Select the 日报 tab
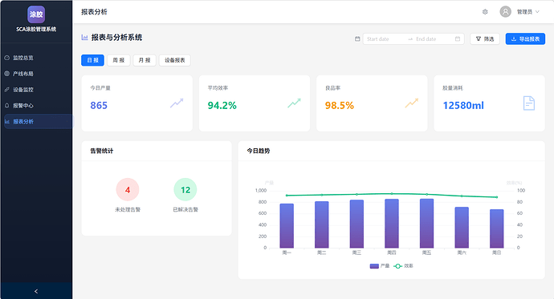The height and width of the screenshot is (299, 554). 92,60
